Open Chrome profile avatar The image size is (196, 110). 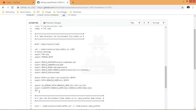[x=188, y=7]
